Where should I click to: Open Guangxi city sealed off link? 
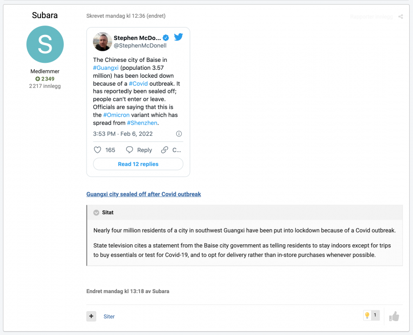pos(144,194)
